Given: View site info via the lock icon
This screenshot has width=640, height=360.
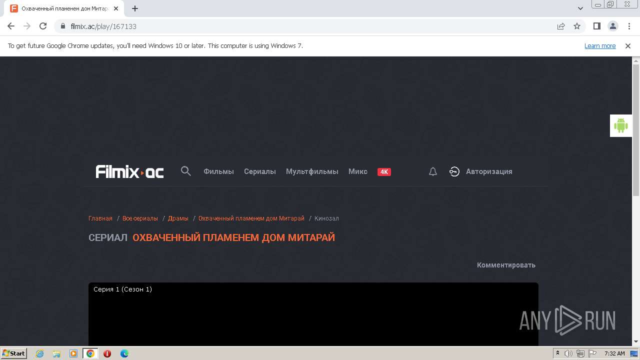Looking at the screenshot, I should [x=63, y=26].
